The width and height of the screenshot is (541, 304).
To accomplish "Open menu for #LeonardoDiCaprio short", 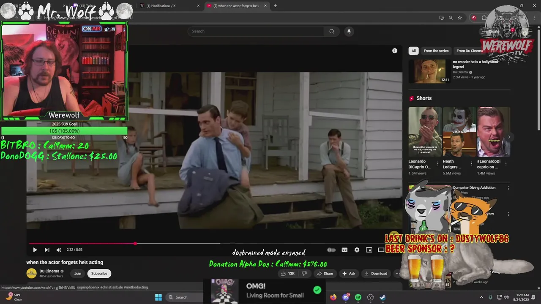I will point(506,163).
